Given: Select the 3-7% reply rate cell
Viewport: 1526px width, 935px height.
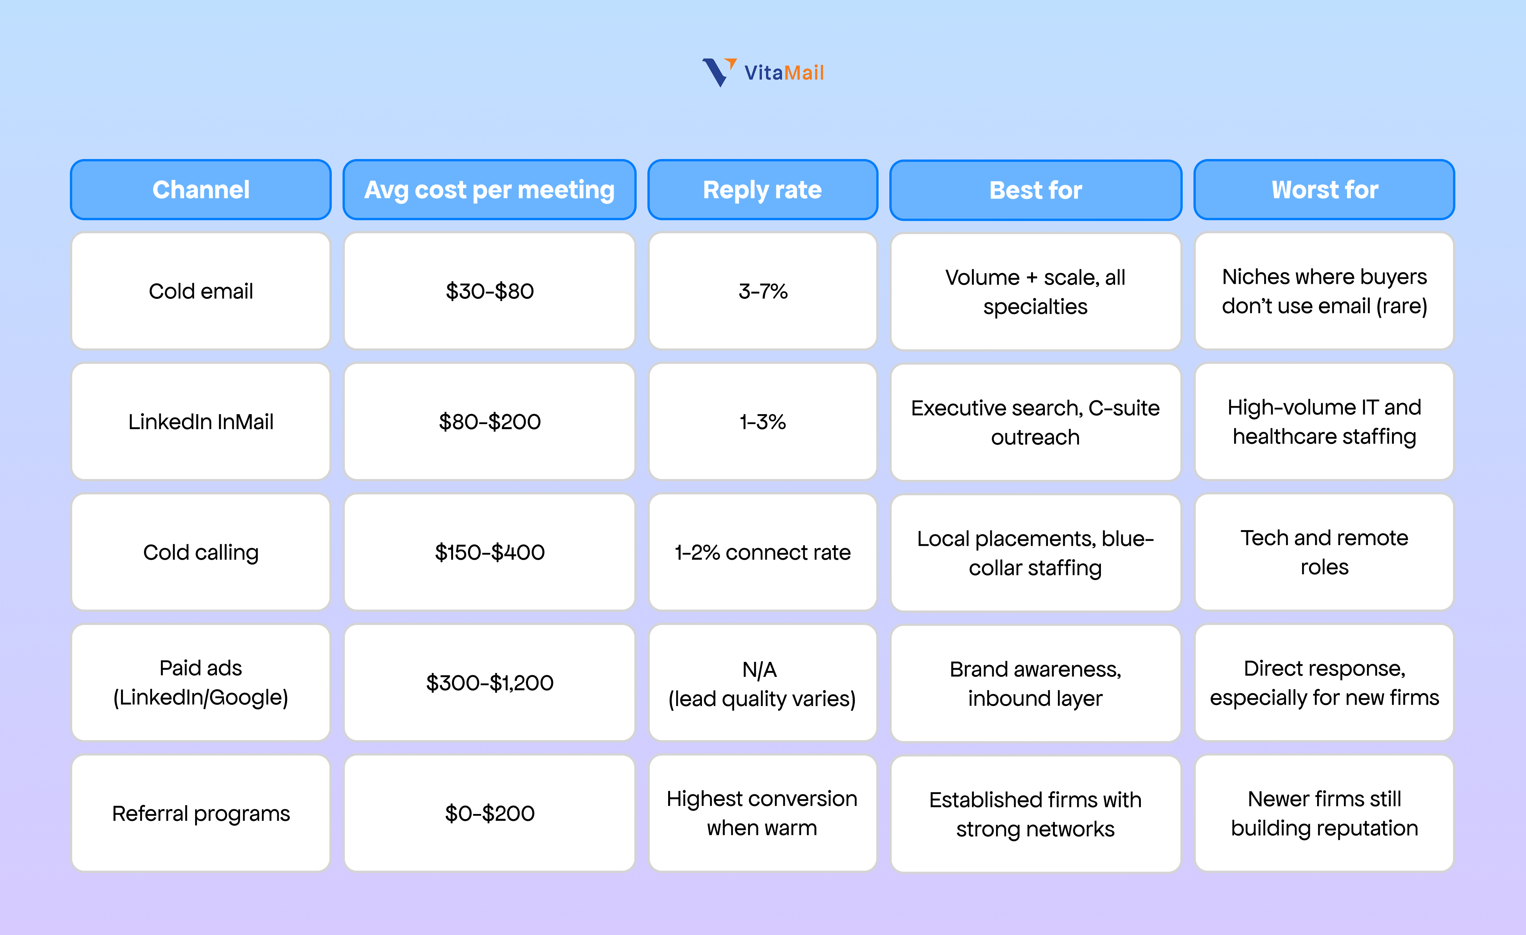Looking at the screenshot, I should pyautogui.click(x=762, y=291).
